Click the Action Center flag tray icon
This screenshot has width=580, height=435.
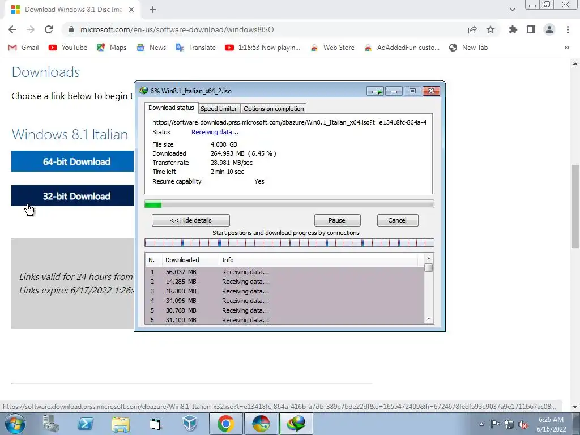495,424
